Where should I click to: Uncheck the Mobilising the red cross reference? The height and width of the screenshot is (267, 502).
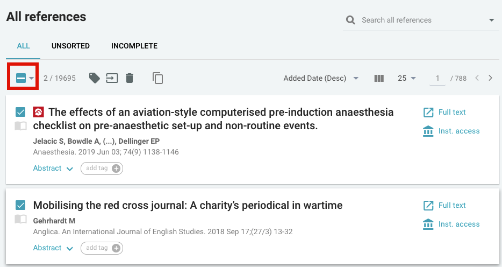20,205
